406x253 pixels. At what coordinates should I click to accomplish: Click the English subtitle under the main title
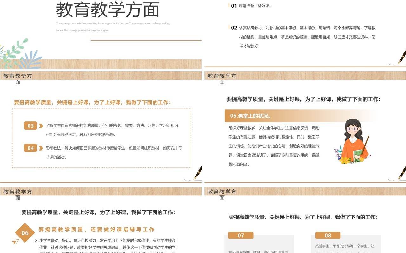pyautogui.click(x=113, y=27)
